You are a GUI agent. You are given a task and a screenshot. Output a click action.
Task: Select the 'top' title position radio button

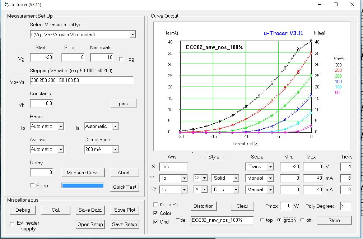pyautogui.click(x=262, y=220)
